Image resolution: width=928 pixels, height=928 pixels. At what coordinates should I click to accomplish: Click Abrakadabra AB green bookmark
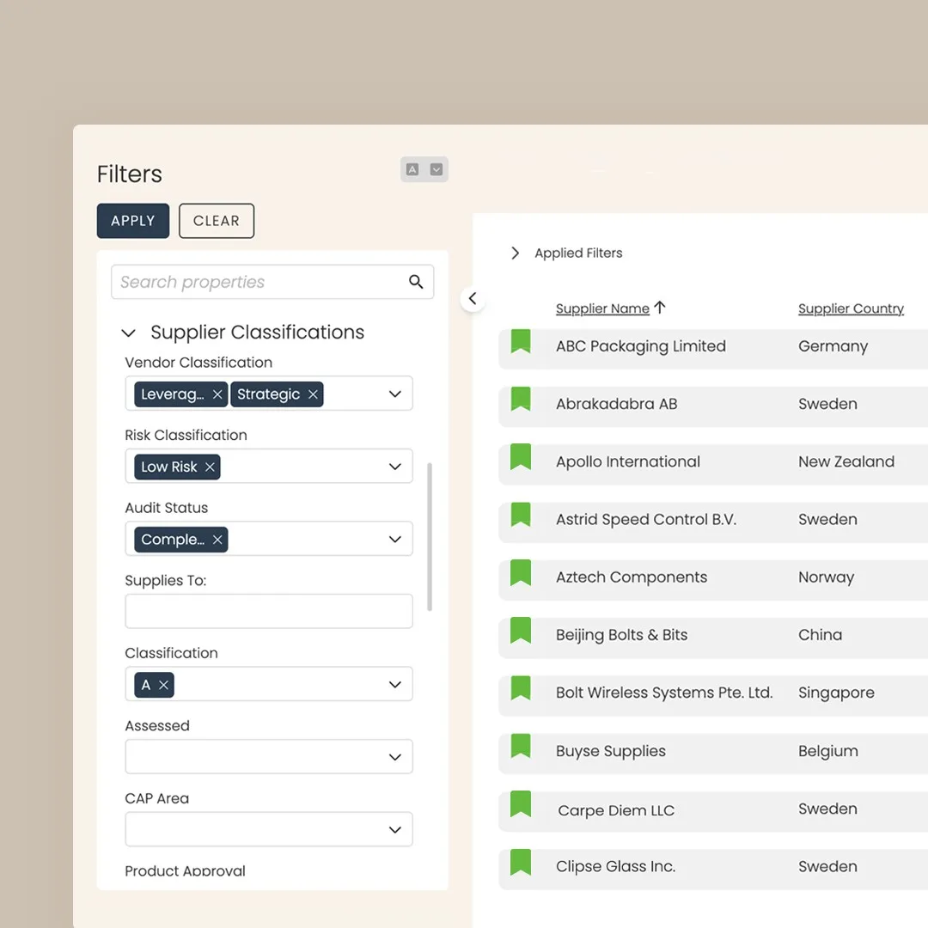pyautogui.click(x=521, y=399)
